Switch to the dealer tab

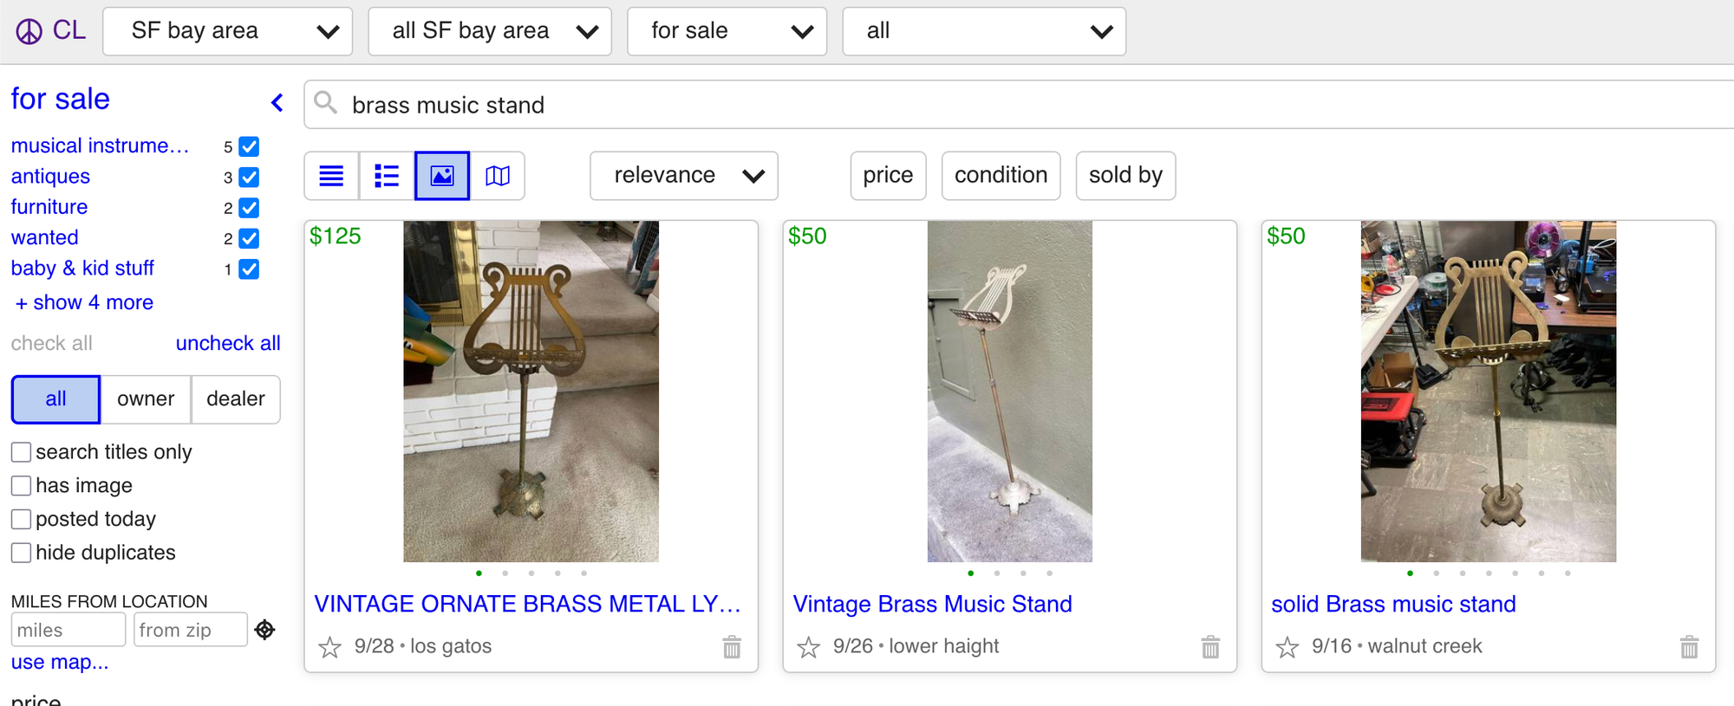point(235,398)
